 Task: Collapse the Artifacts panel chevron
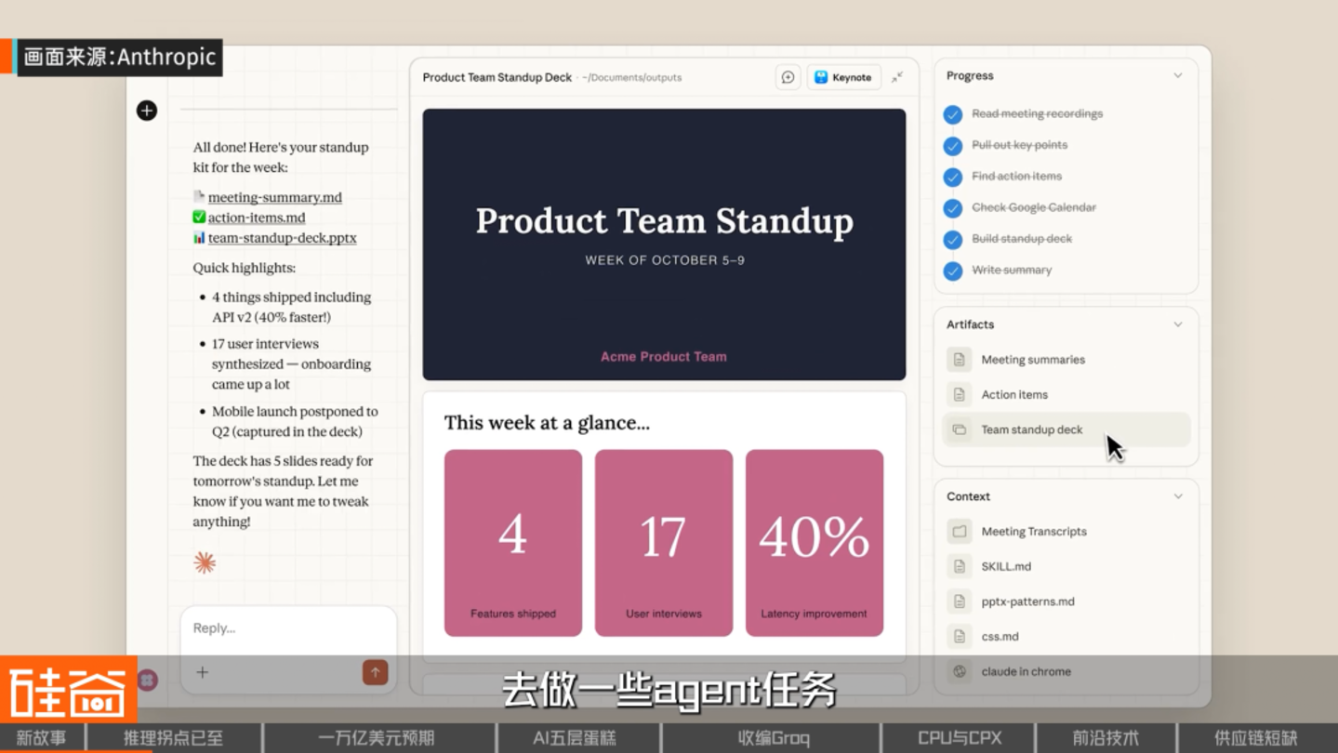pos(1178,324)
